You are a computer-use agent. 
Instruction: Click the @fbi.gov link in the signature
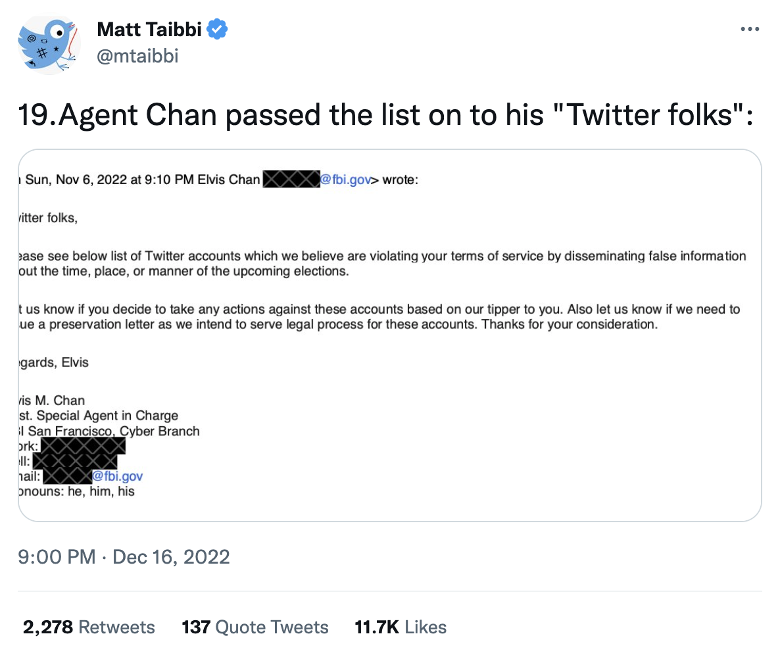pos(117,476)
